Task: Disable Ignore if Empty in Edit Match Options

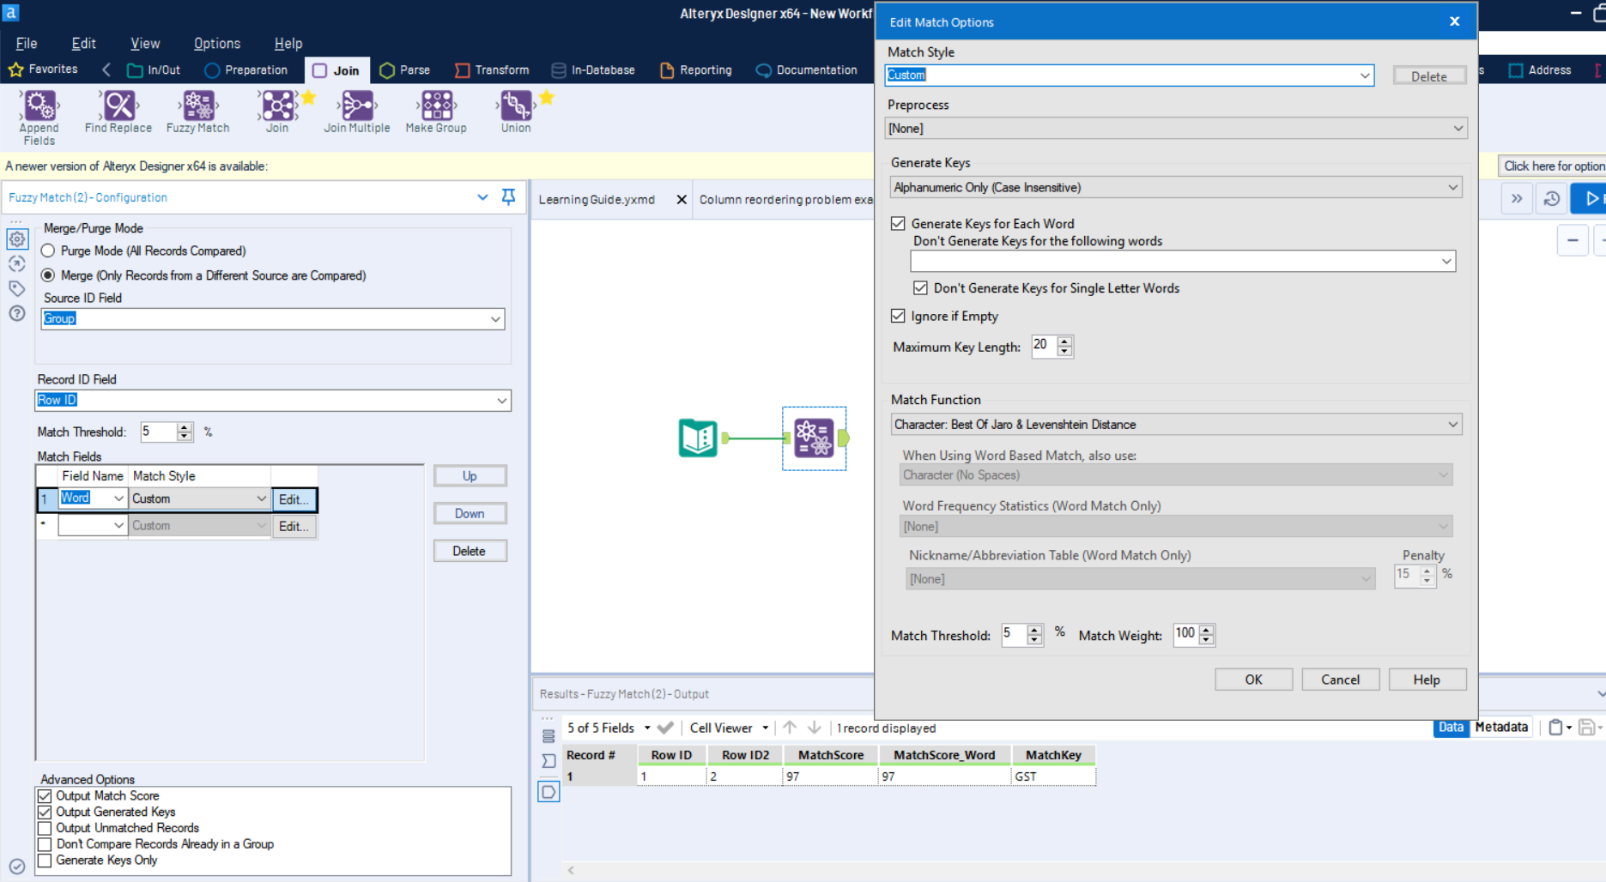Action: pos(898,316)
